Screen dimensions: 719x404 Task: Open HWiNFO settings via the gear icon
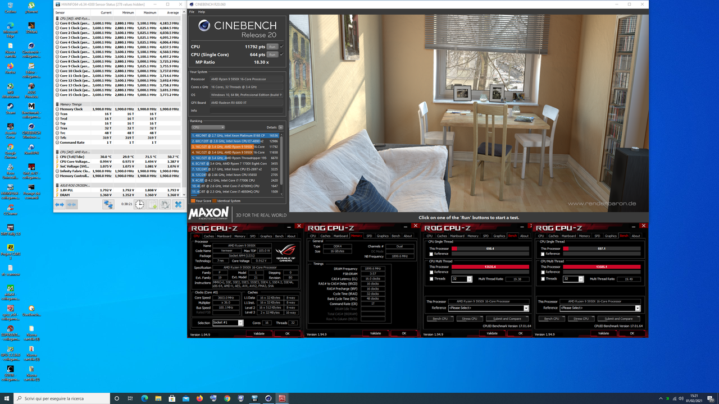click(x=165, y=204)
